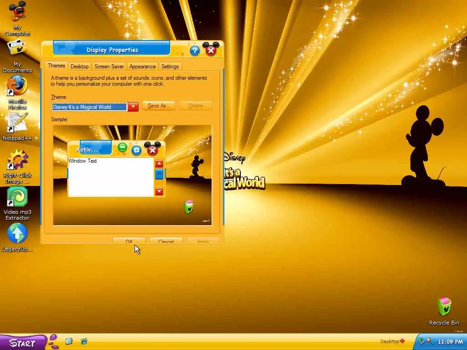This screenshot has height=350, width=467.
Task: Launch Internet Explorer from quick launch
Action: click(84, 341)
